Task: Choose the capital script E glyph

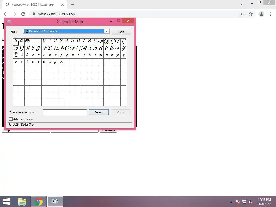Action: pyautogui.click(x=123, y=42)
